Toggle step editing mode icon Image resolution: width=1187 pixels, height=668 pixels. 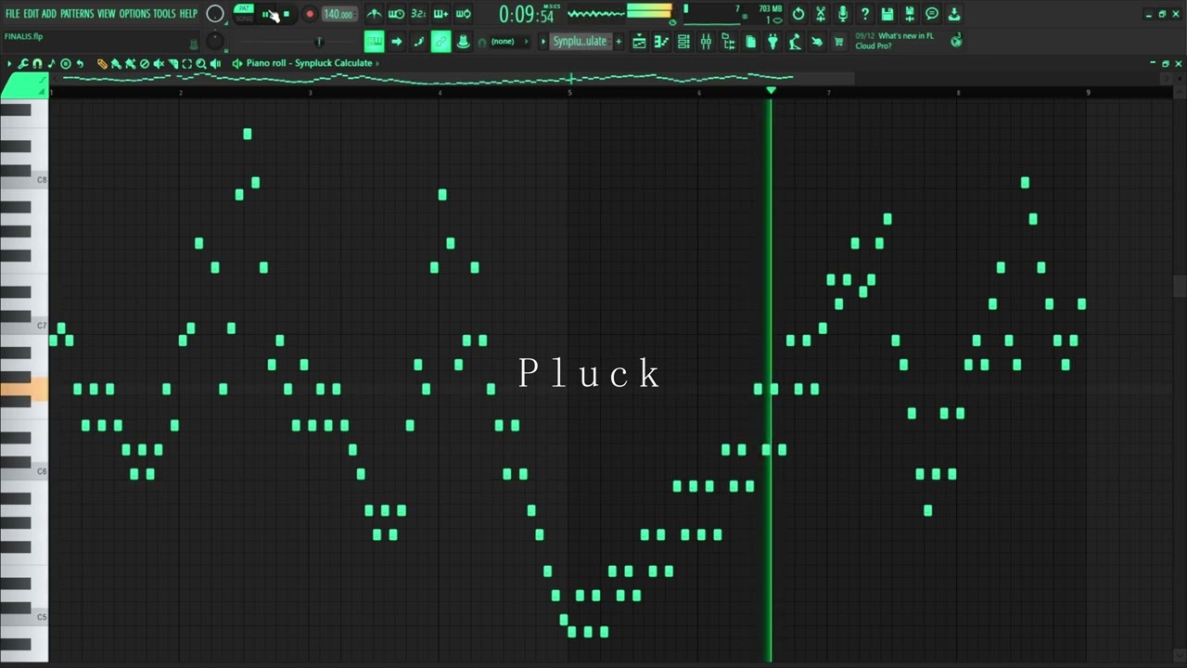(418, 42)
